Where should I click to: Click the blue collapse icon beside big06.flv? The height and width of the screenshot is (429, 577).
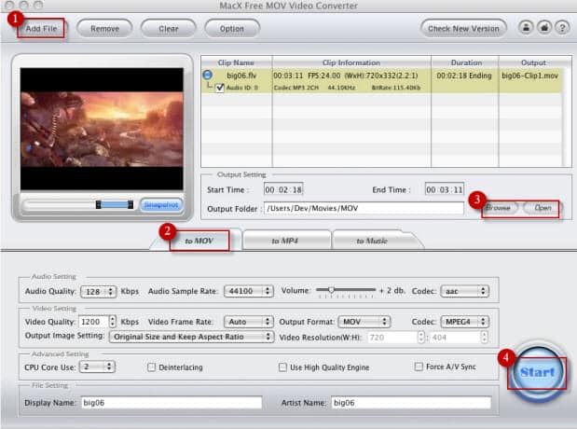(208, 76)
